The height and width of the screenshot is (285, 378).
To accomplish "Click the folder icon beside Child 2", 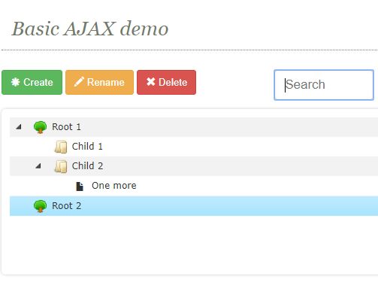I will point(61,166).
